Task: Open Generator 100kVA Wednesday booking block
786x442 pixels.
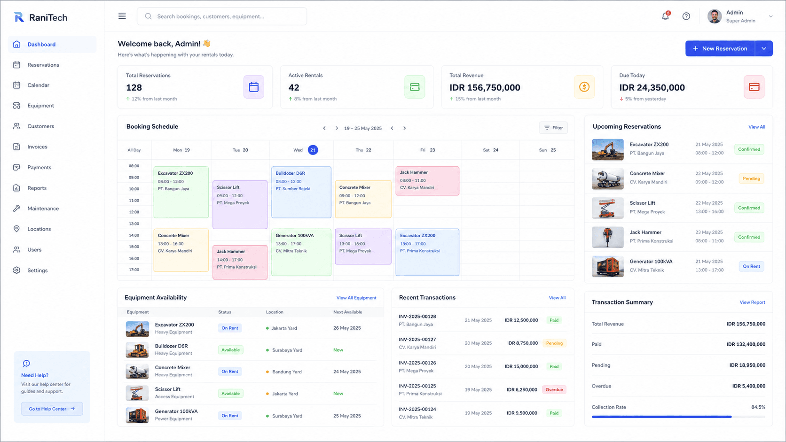Action: [301, 252]
